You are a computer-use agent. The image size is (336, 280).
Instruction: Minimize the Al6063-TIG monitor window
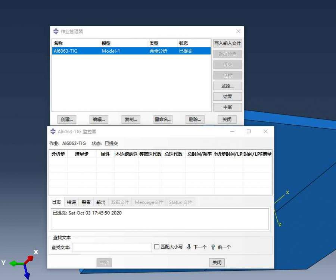[232, 131]
